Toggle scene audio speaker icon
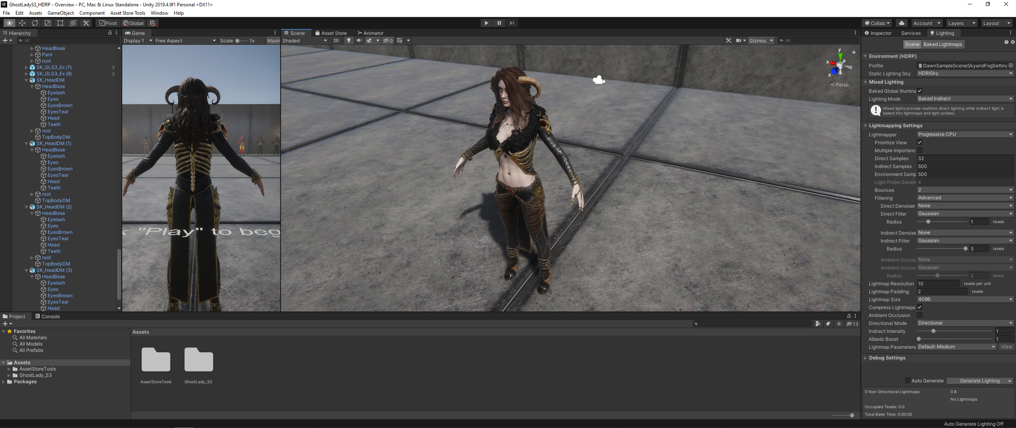Image resolution: width=1016 pixels, height=428 pixels. tap(359, 40)
